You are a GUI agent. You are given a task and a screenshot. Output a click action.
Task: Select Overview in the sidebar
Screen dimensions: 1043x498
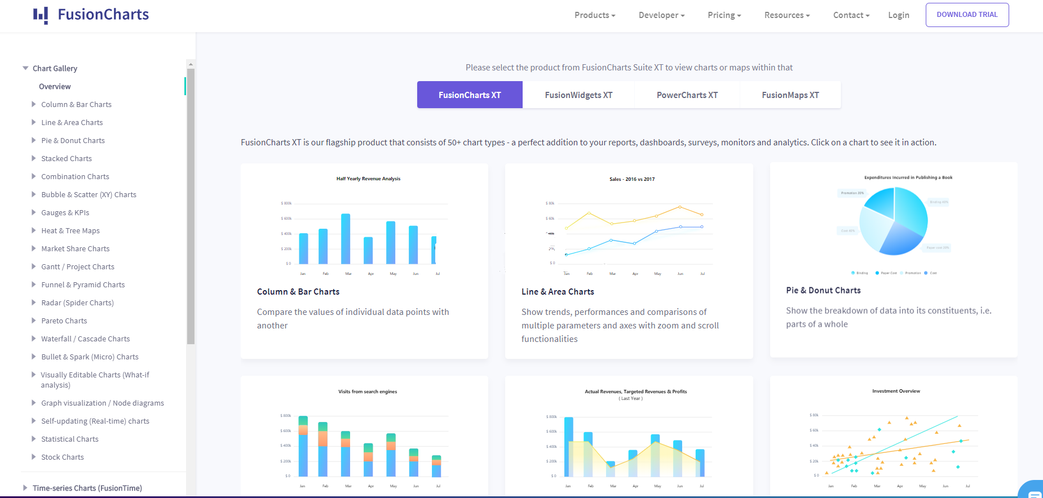click(x=55, y=86)
